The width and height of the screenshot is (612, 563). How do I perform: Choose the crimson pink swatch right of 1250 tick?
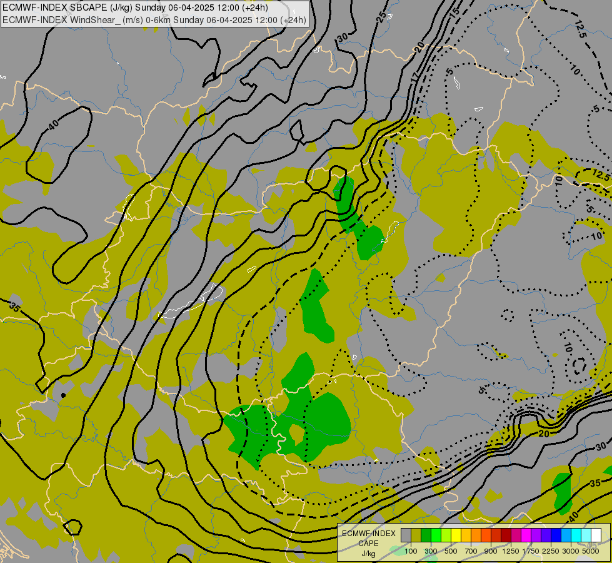[516, 535]
